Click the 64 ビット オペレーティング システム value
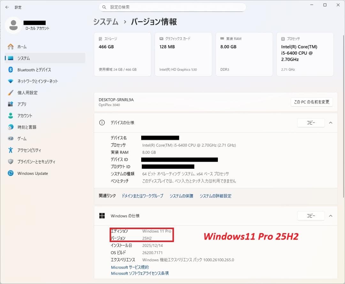This screenshot has height=284, width=345. tap(186, 174)
